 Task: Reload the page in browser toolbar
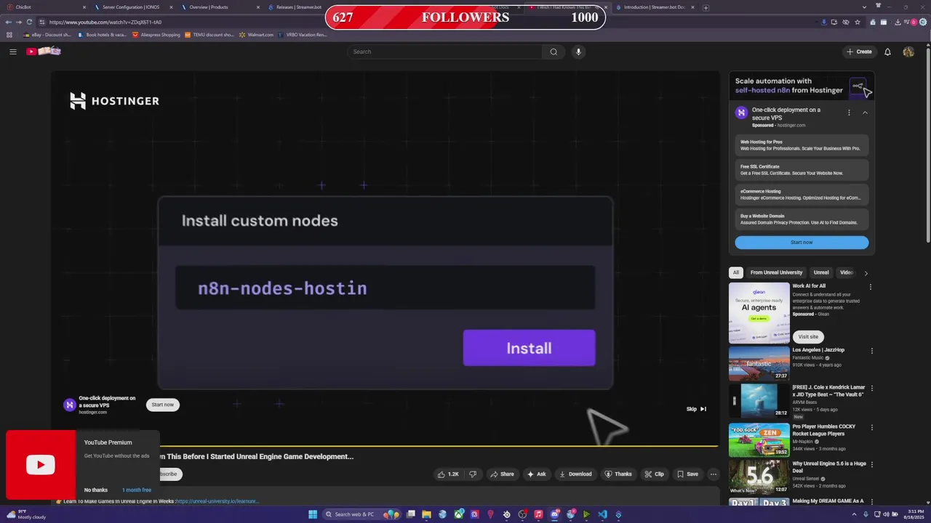pos(29,22)
